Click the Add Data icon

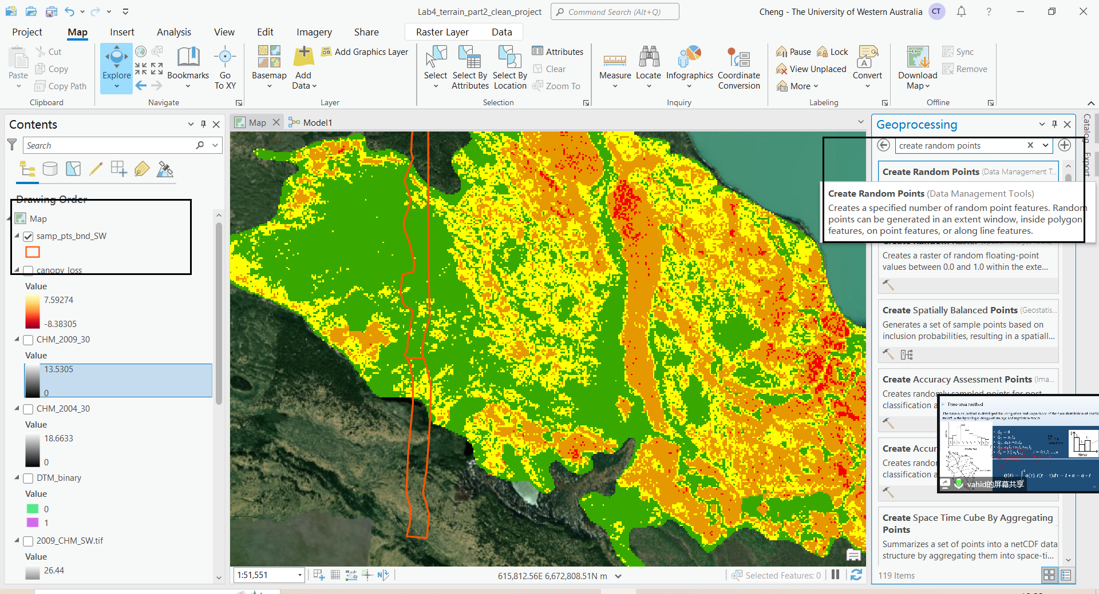(x=303, y=57)
